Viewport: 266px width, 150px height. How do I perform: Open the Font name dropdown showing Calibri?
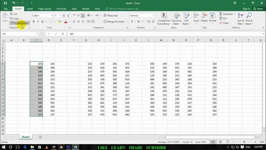point(52,15)
